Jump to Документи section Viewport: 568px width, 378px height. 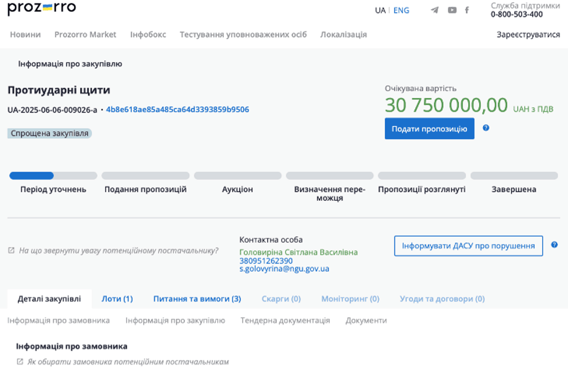366,320
